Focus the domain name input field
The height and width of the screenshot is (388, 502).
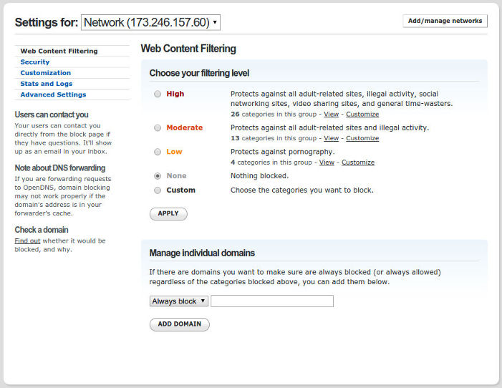tap(272, 301)
